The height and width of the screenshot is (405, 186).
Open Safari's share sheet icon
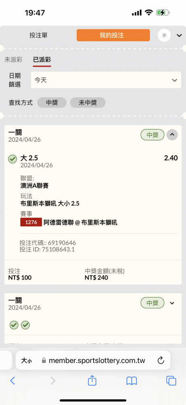click(x=92, y=381)
